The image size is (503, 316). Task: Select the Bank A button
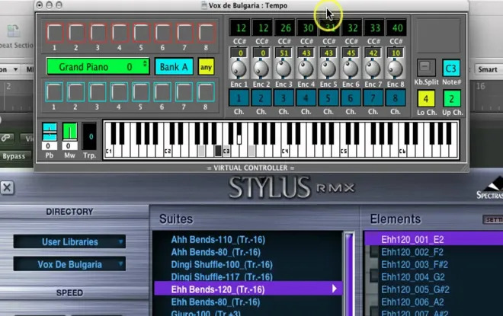[174, 67]
